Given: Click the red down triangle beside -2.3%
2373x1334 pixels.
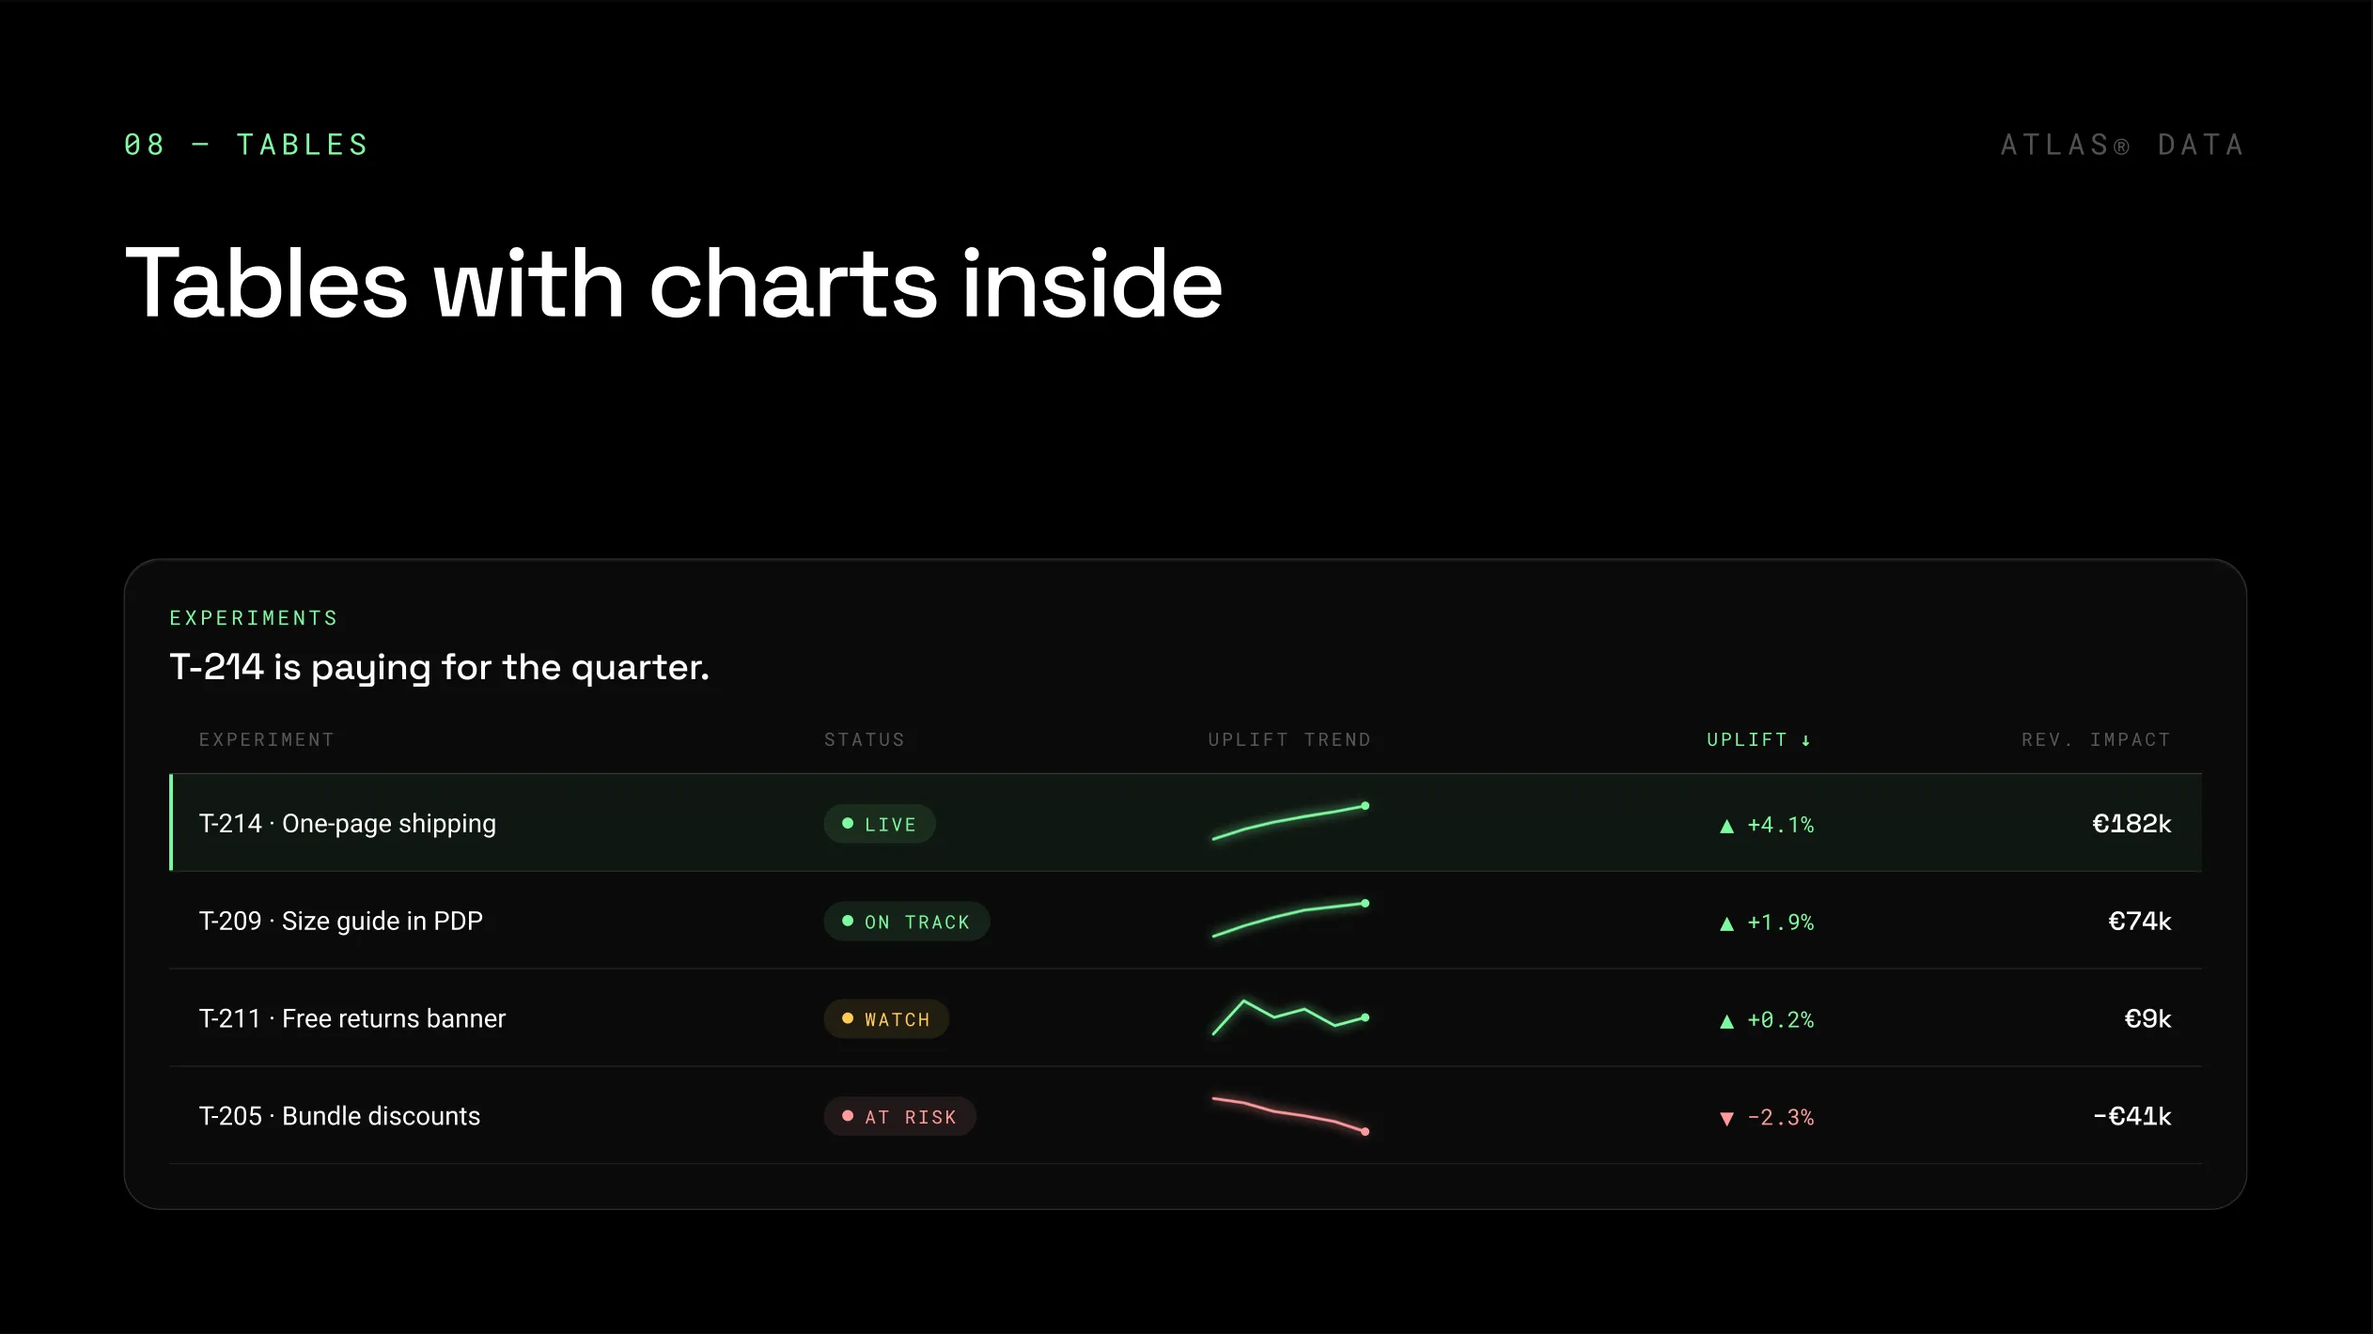Looking at the screenshot, I should (1726, 1119).
